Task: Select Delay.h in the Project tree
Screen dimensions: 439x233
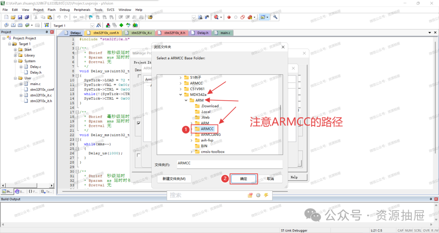Action: (x=35, y=72)
